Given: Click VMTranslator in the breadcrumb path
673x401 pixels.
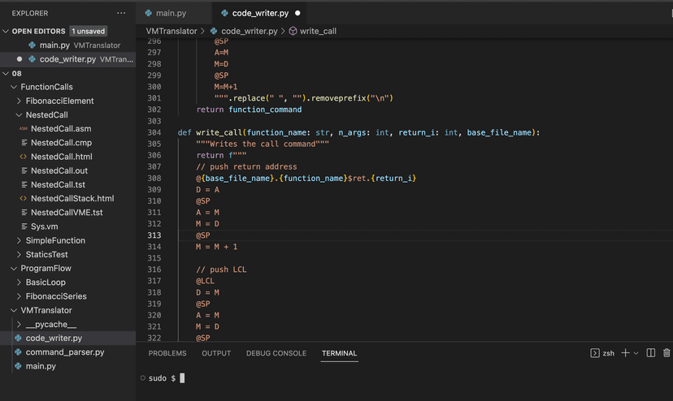Looking at the screenshot, I should [172, 31].
